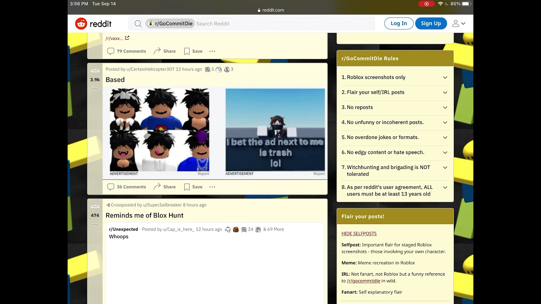
Task: View the second award icon on 'Based' post
Action: 219,69
